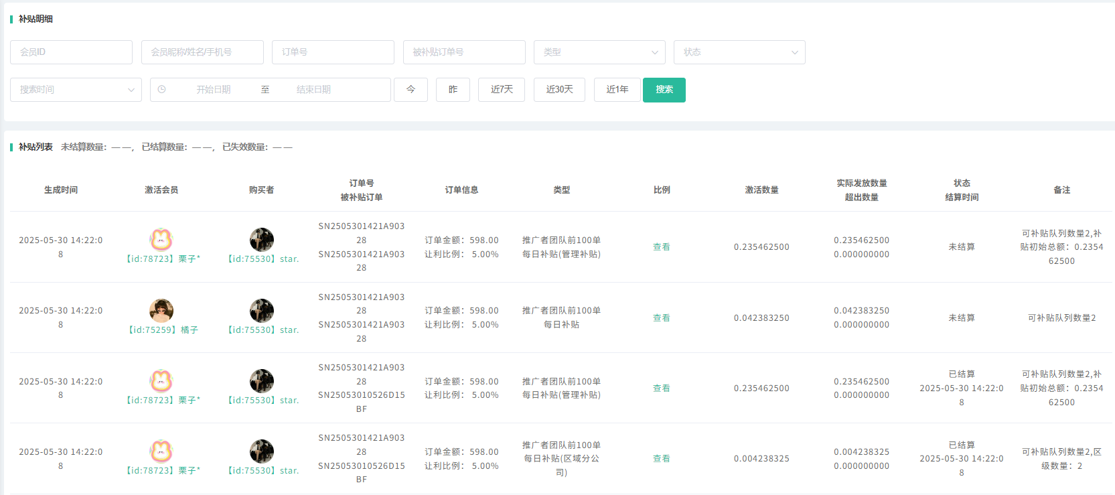Choose the 近1年 date range button
Screen dimensions: 1115x495
click(x=617, y=90)
